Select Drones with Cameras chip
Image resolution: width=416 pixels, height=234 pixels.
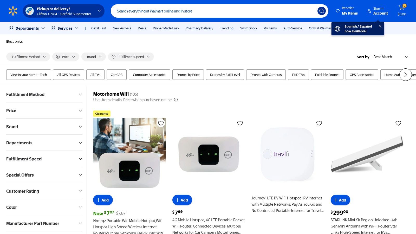266,75
